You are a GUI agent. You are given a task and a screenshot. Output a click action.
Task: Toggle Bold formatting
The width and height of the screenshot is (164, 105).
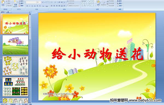[27, 6]
